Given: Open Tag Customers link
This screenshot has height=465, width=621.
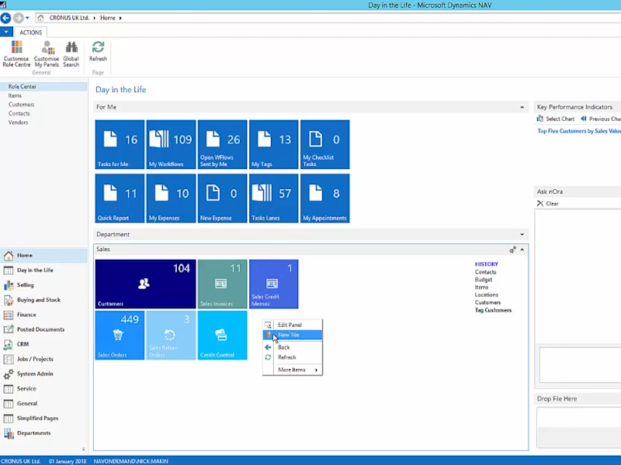Looking at the screenshot, I should 493,310.
